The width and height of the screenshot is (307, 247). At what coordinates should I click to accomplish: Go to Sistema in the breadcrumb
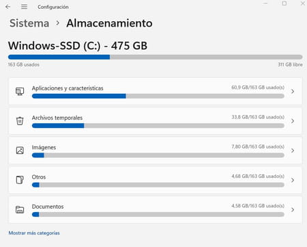tap(29, 23)
